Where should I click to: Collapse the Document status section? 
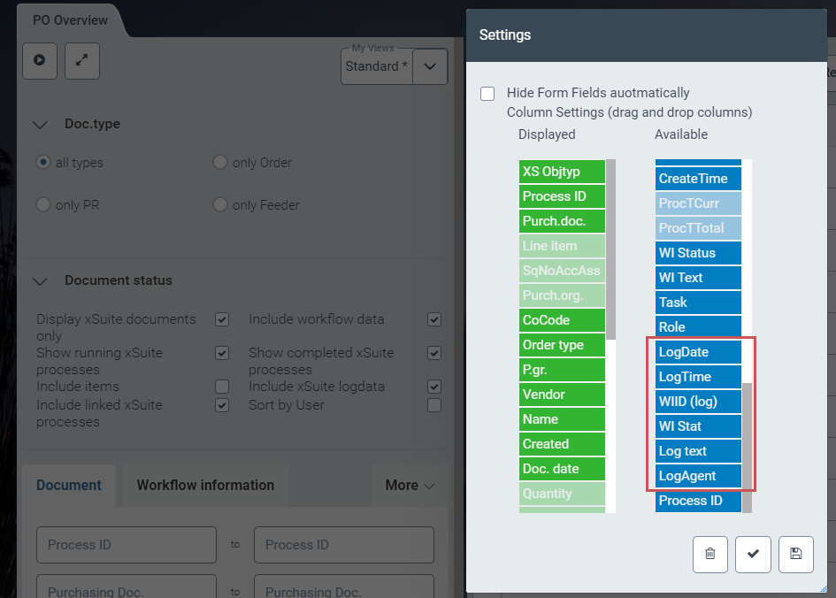coord(40,280)
